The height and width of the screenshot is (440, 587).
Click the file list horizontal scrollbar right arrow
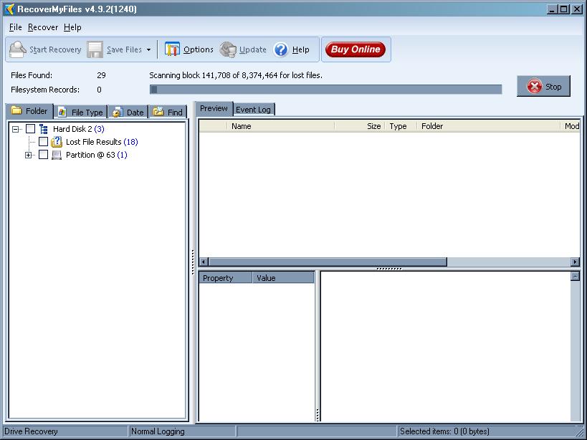pos(575,262)
